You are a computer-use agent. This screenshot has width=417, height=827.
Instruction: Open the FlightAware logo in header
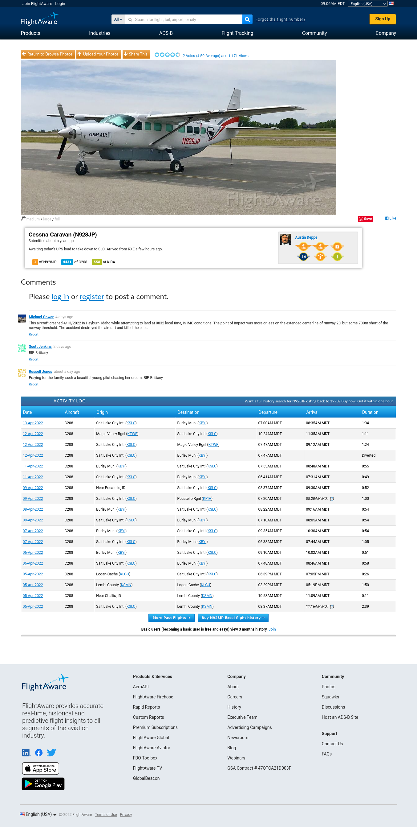[x=40, y=19]
